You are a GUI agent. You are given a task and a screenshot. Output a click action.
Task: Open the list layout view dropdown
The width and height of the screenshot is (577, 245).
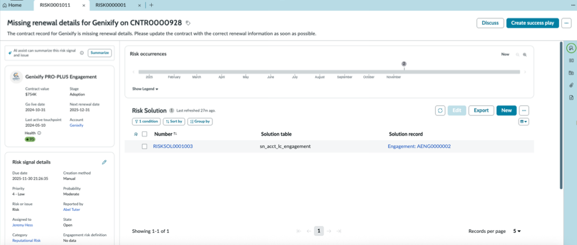pos(524,121)
